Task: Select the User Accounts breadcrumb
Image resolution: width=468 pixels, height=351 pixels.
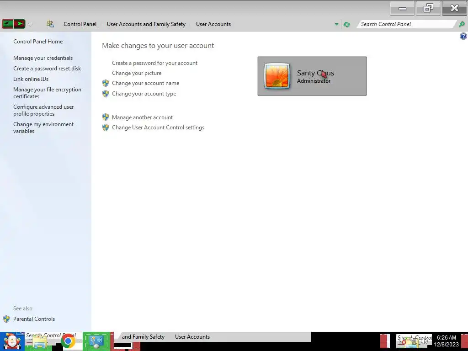Action: pos(213,24)
